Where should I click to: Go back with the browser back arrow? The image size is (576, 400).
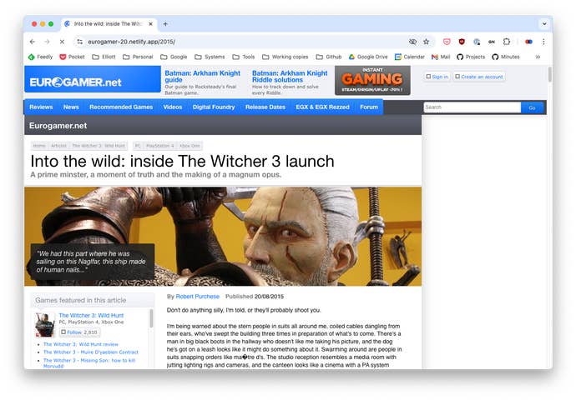click(33, 42)
